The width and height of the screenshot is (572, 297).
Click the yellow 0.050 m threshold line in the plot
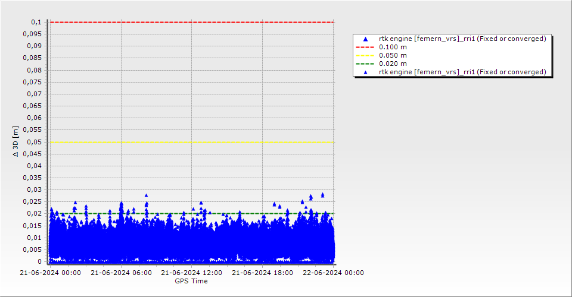(x=191, y=142)
